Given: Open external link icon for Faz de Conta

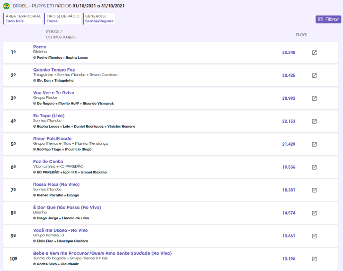Looking at the screenshot, I should click(x=314, y=167).
